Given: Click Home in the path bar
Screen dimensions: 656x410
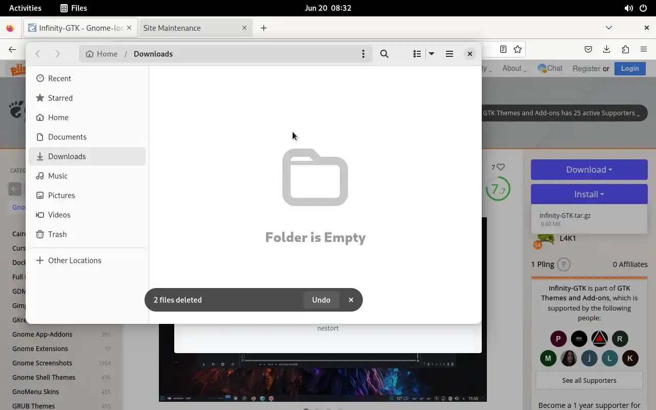Looking at the screenshot, I should pos(102,54).
